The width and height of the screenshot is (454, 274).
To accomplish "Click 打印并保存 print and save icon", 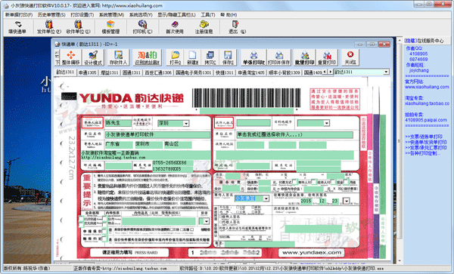I will 278,57.
